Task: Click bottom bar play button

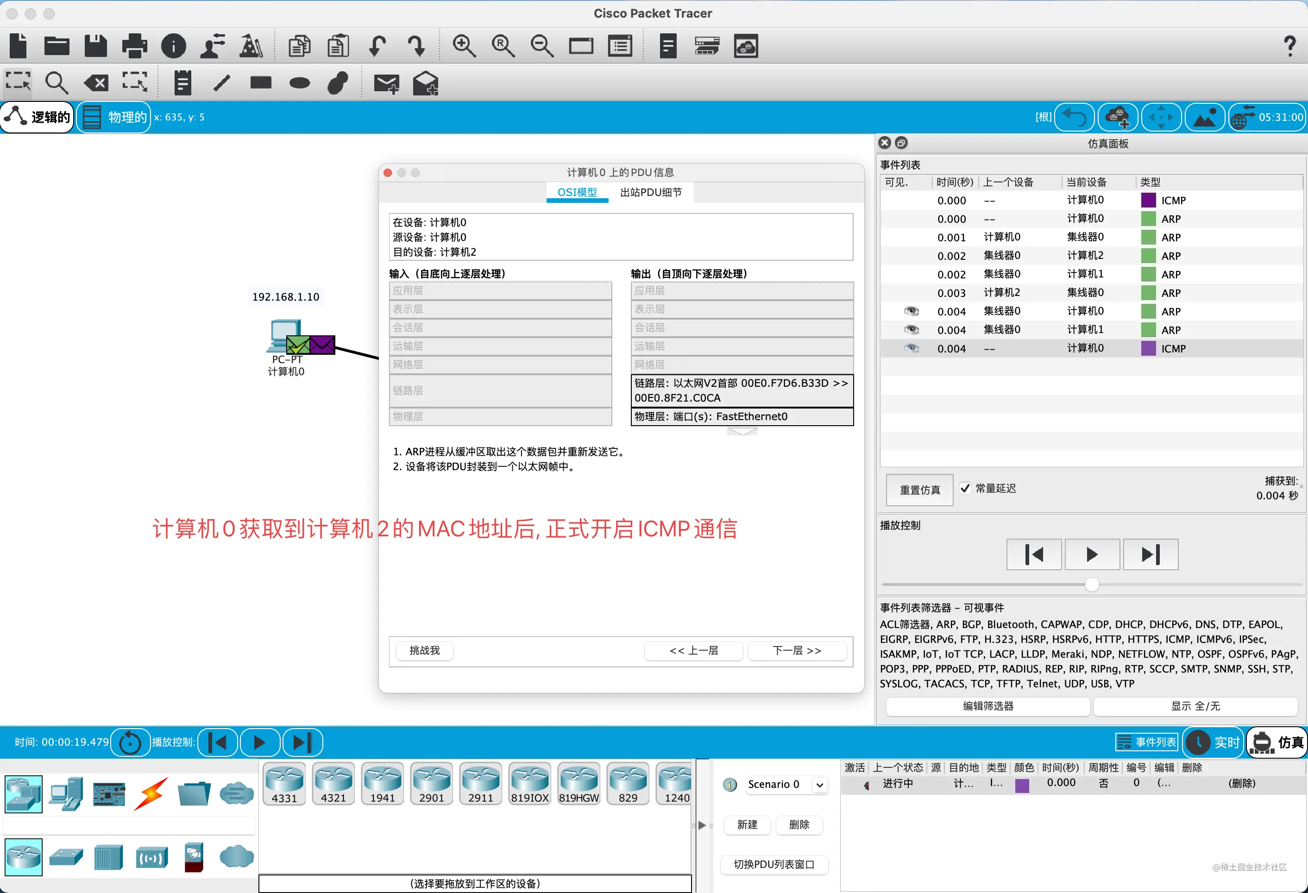Action: [259, 743]
